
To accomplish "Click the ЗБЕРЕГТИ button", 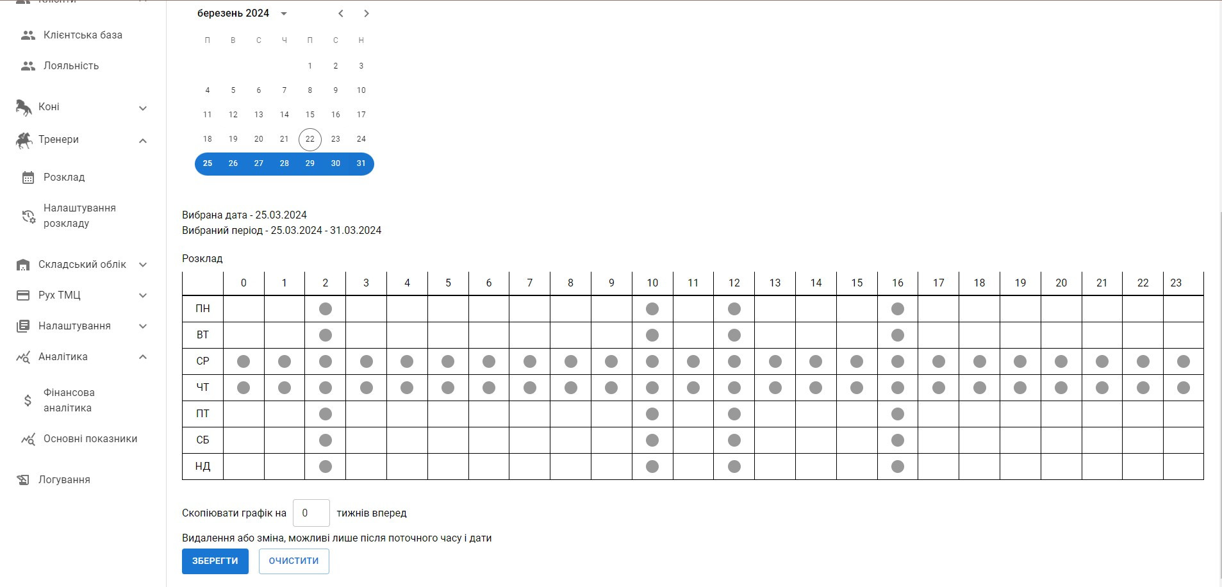I will (x=215, y=561).
